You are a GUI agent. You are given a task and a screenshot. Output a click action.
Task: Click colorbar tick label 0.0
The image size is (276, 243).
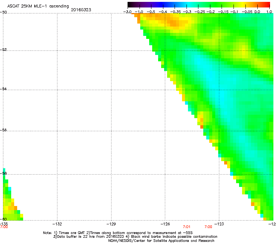257,12
